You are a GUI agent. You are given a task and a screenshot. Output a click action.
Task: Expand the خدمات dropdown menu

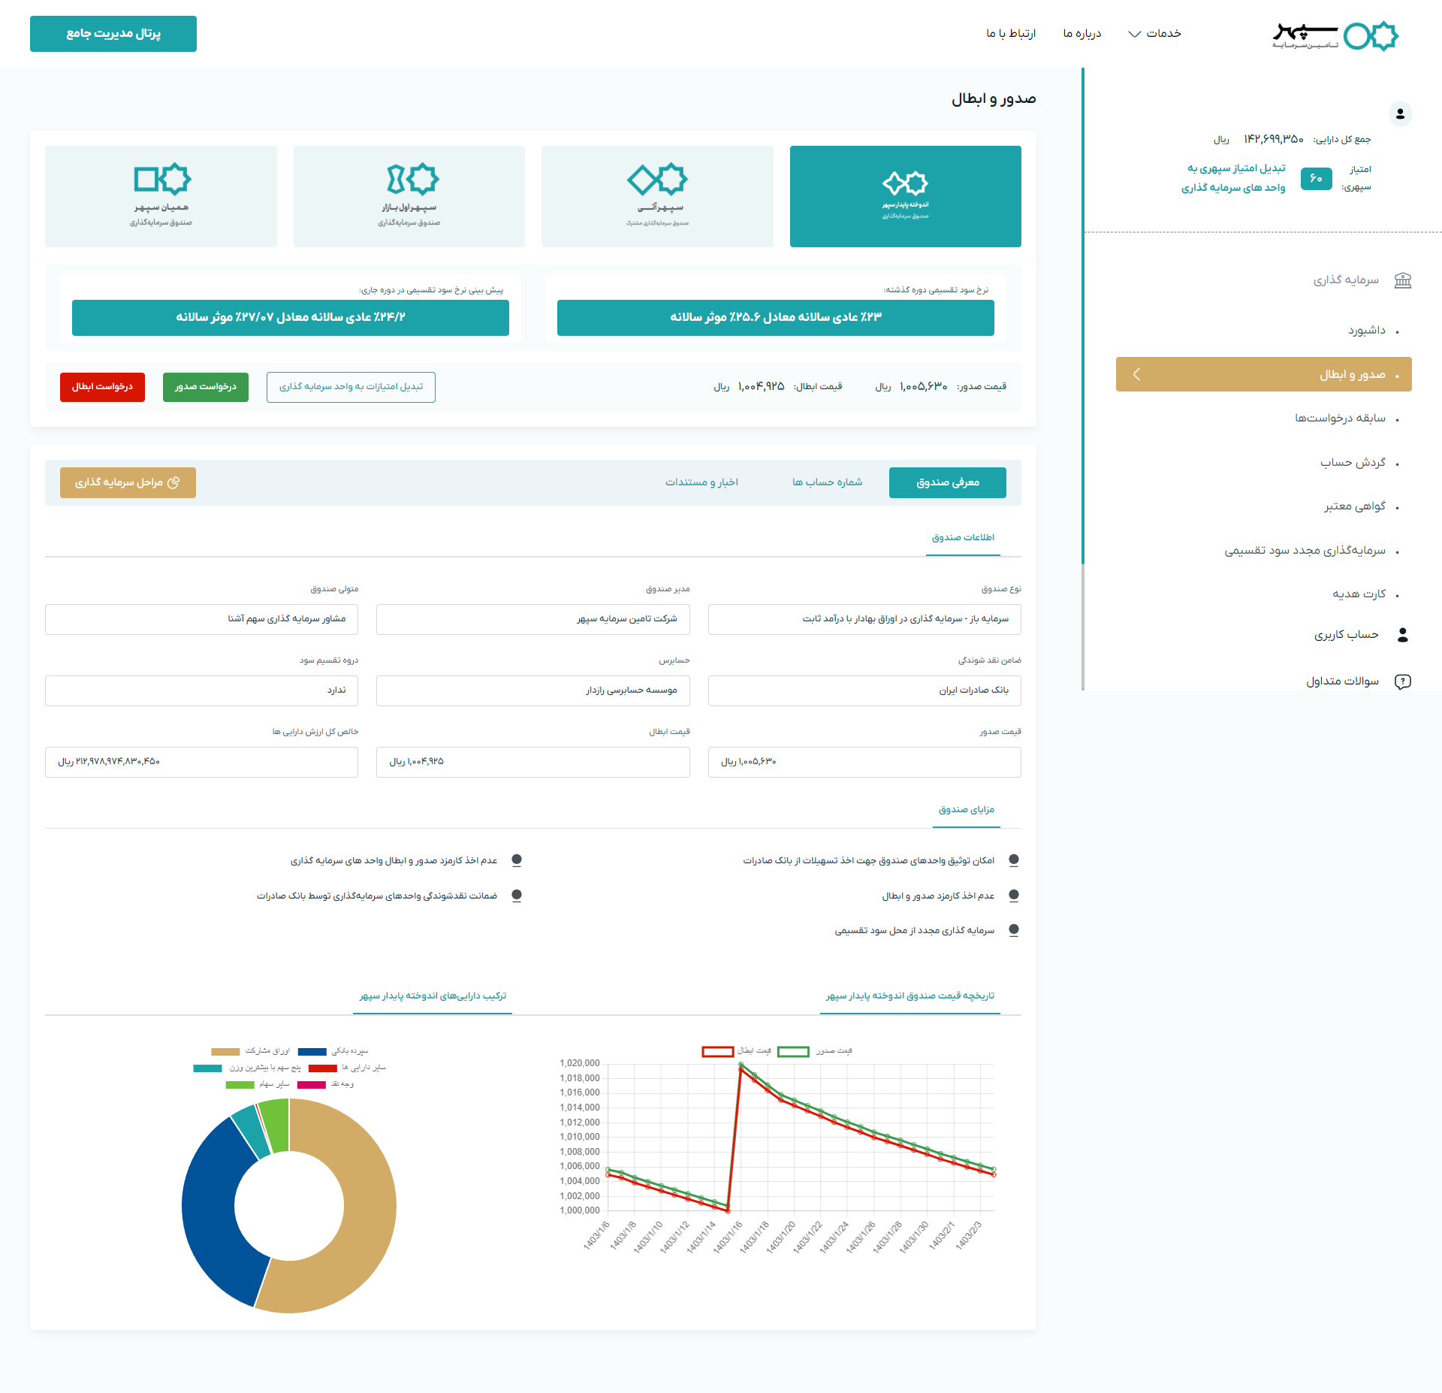[1154, 34]
